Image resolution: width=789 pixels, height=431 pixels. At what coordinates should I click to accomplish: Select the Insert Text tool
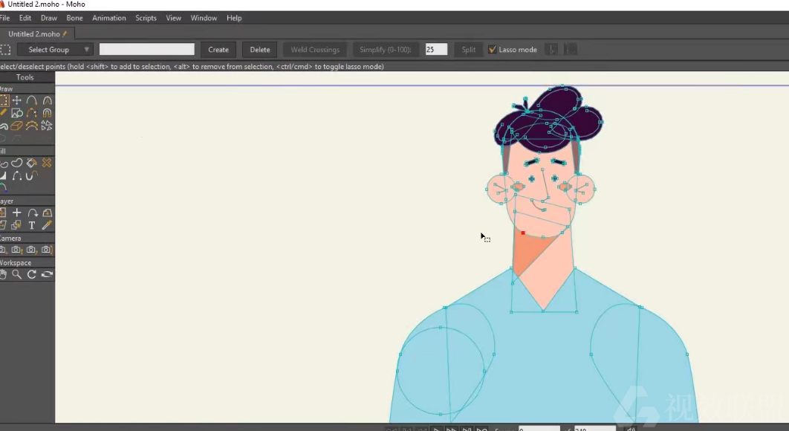click(x=32, y=225)
